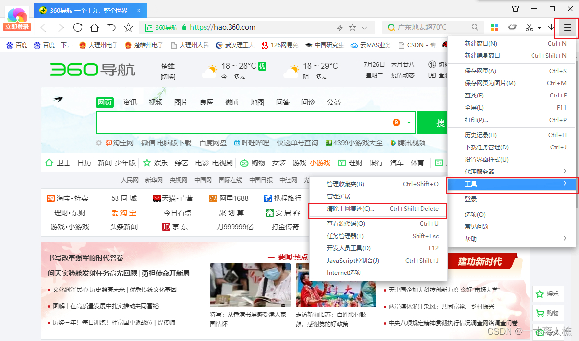Open the 携程旅行 site link
This screenshot has width=579, height=341.
283,198
